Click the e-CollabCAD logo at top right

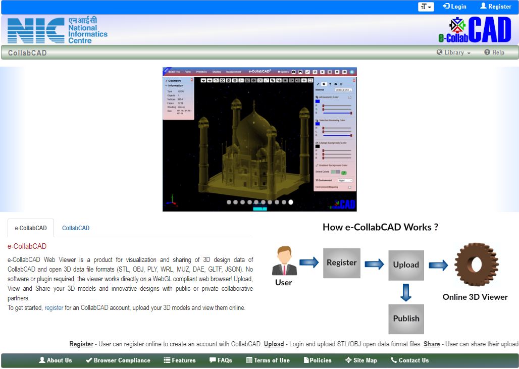[x=475, y=30]
